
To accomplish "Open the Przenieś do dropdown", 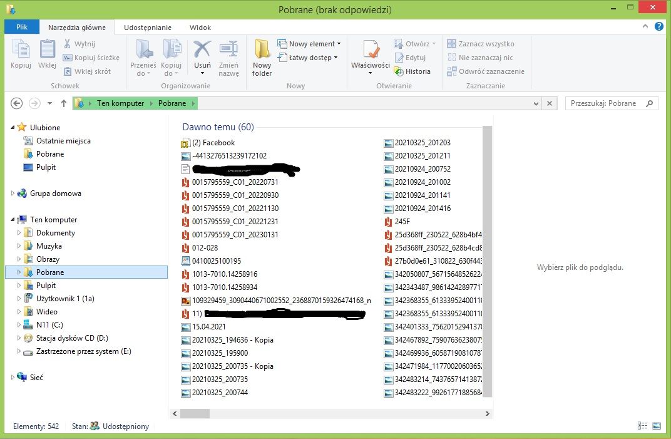I will tap(143, 64).
